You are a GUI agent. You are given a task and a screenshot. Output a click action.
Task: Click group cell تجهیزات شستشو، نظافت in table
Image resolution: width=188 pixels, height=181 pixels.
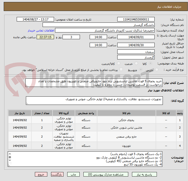[64, 137]
